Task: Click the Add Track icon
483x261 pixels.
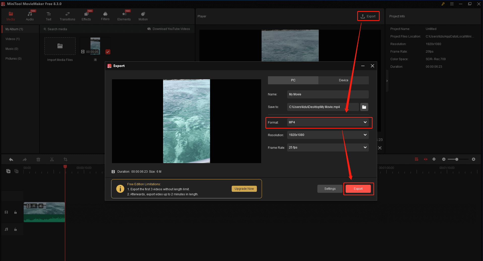Action: pyautogui.click(x=8, y=171)
